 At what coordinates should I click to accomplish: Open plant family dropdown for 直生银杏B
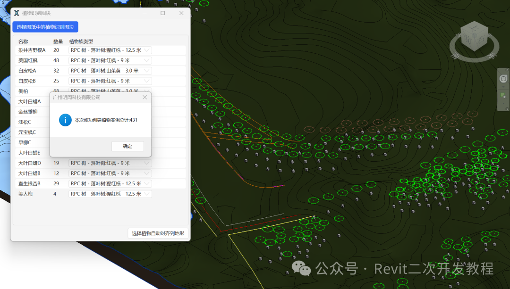[110, 183]
